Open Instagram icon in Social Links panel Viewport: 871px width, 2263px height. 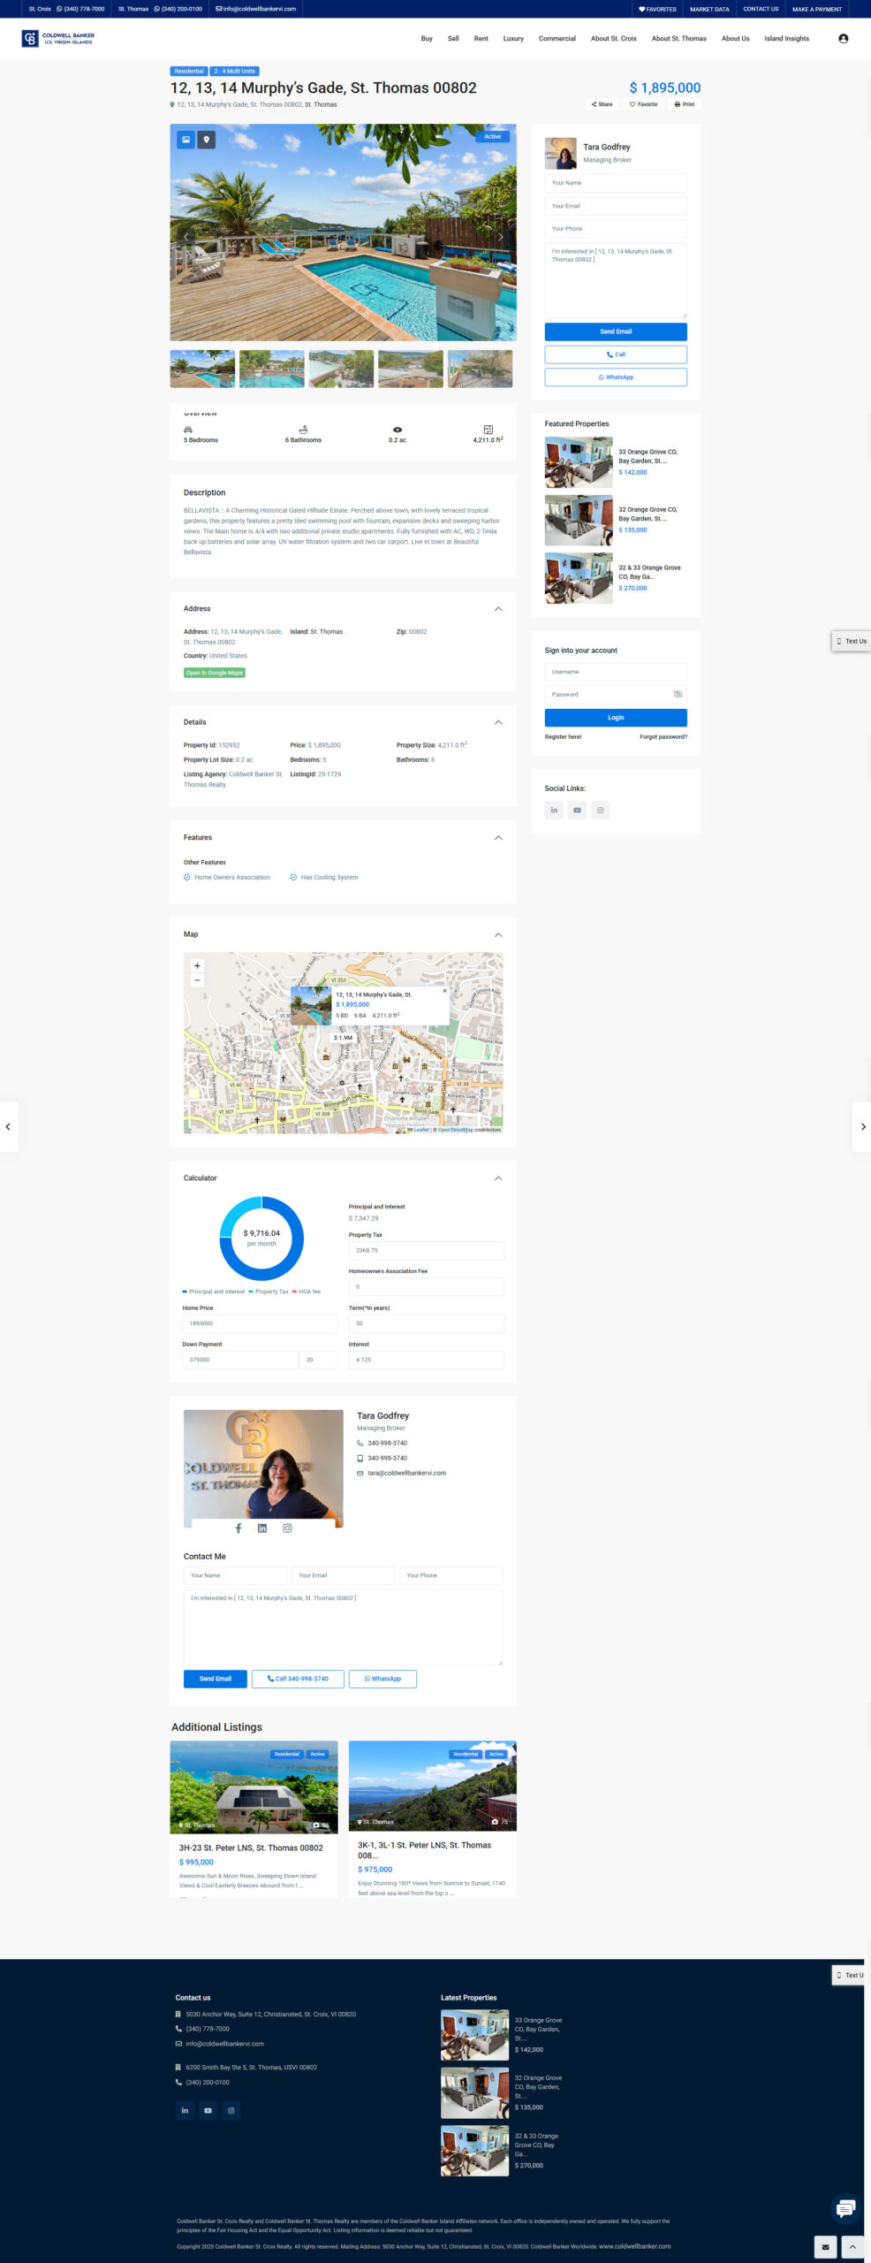click(x=600, y=810)
